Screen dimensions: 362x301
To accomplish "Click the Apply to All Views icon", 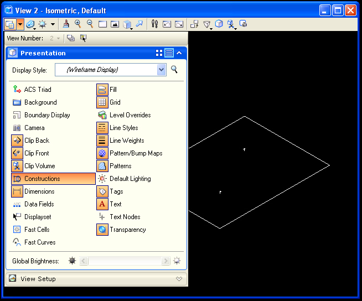I will click(x=71, y=38).
